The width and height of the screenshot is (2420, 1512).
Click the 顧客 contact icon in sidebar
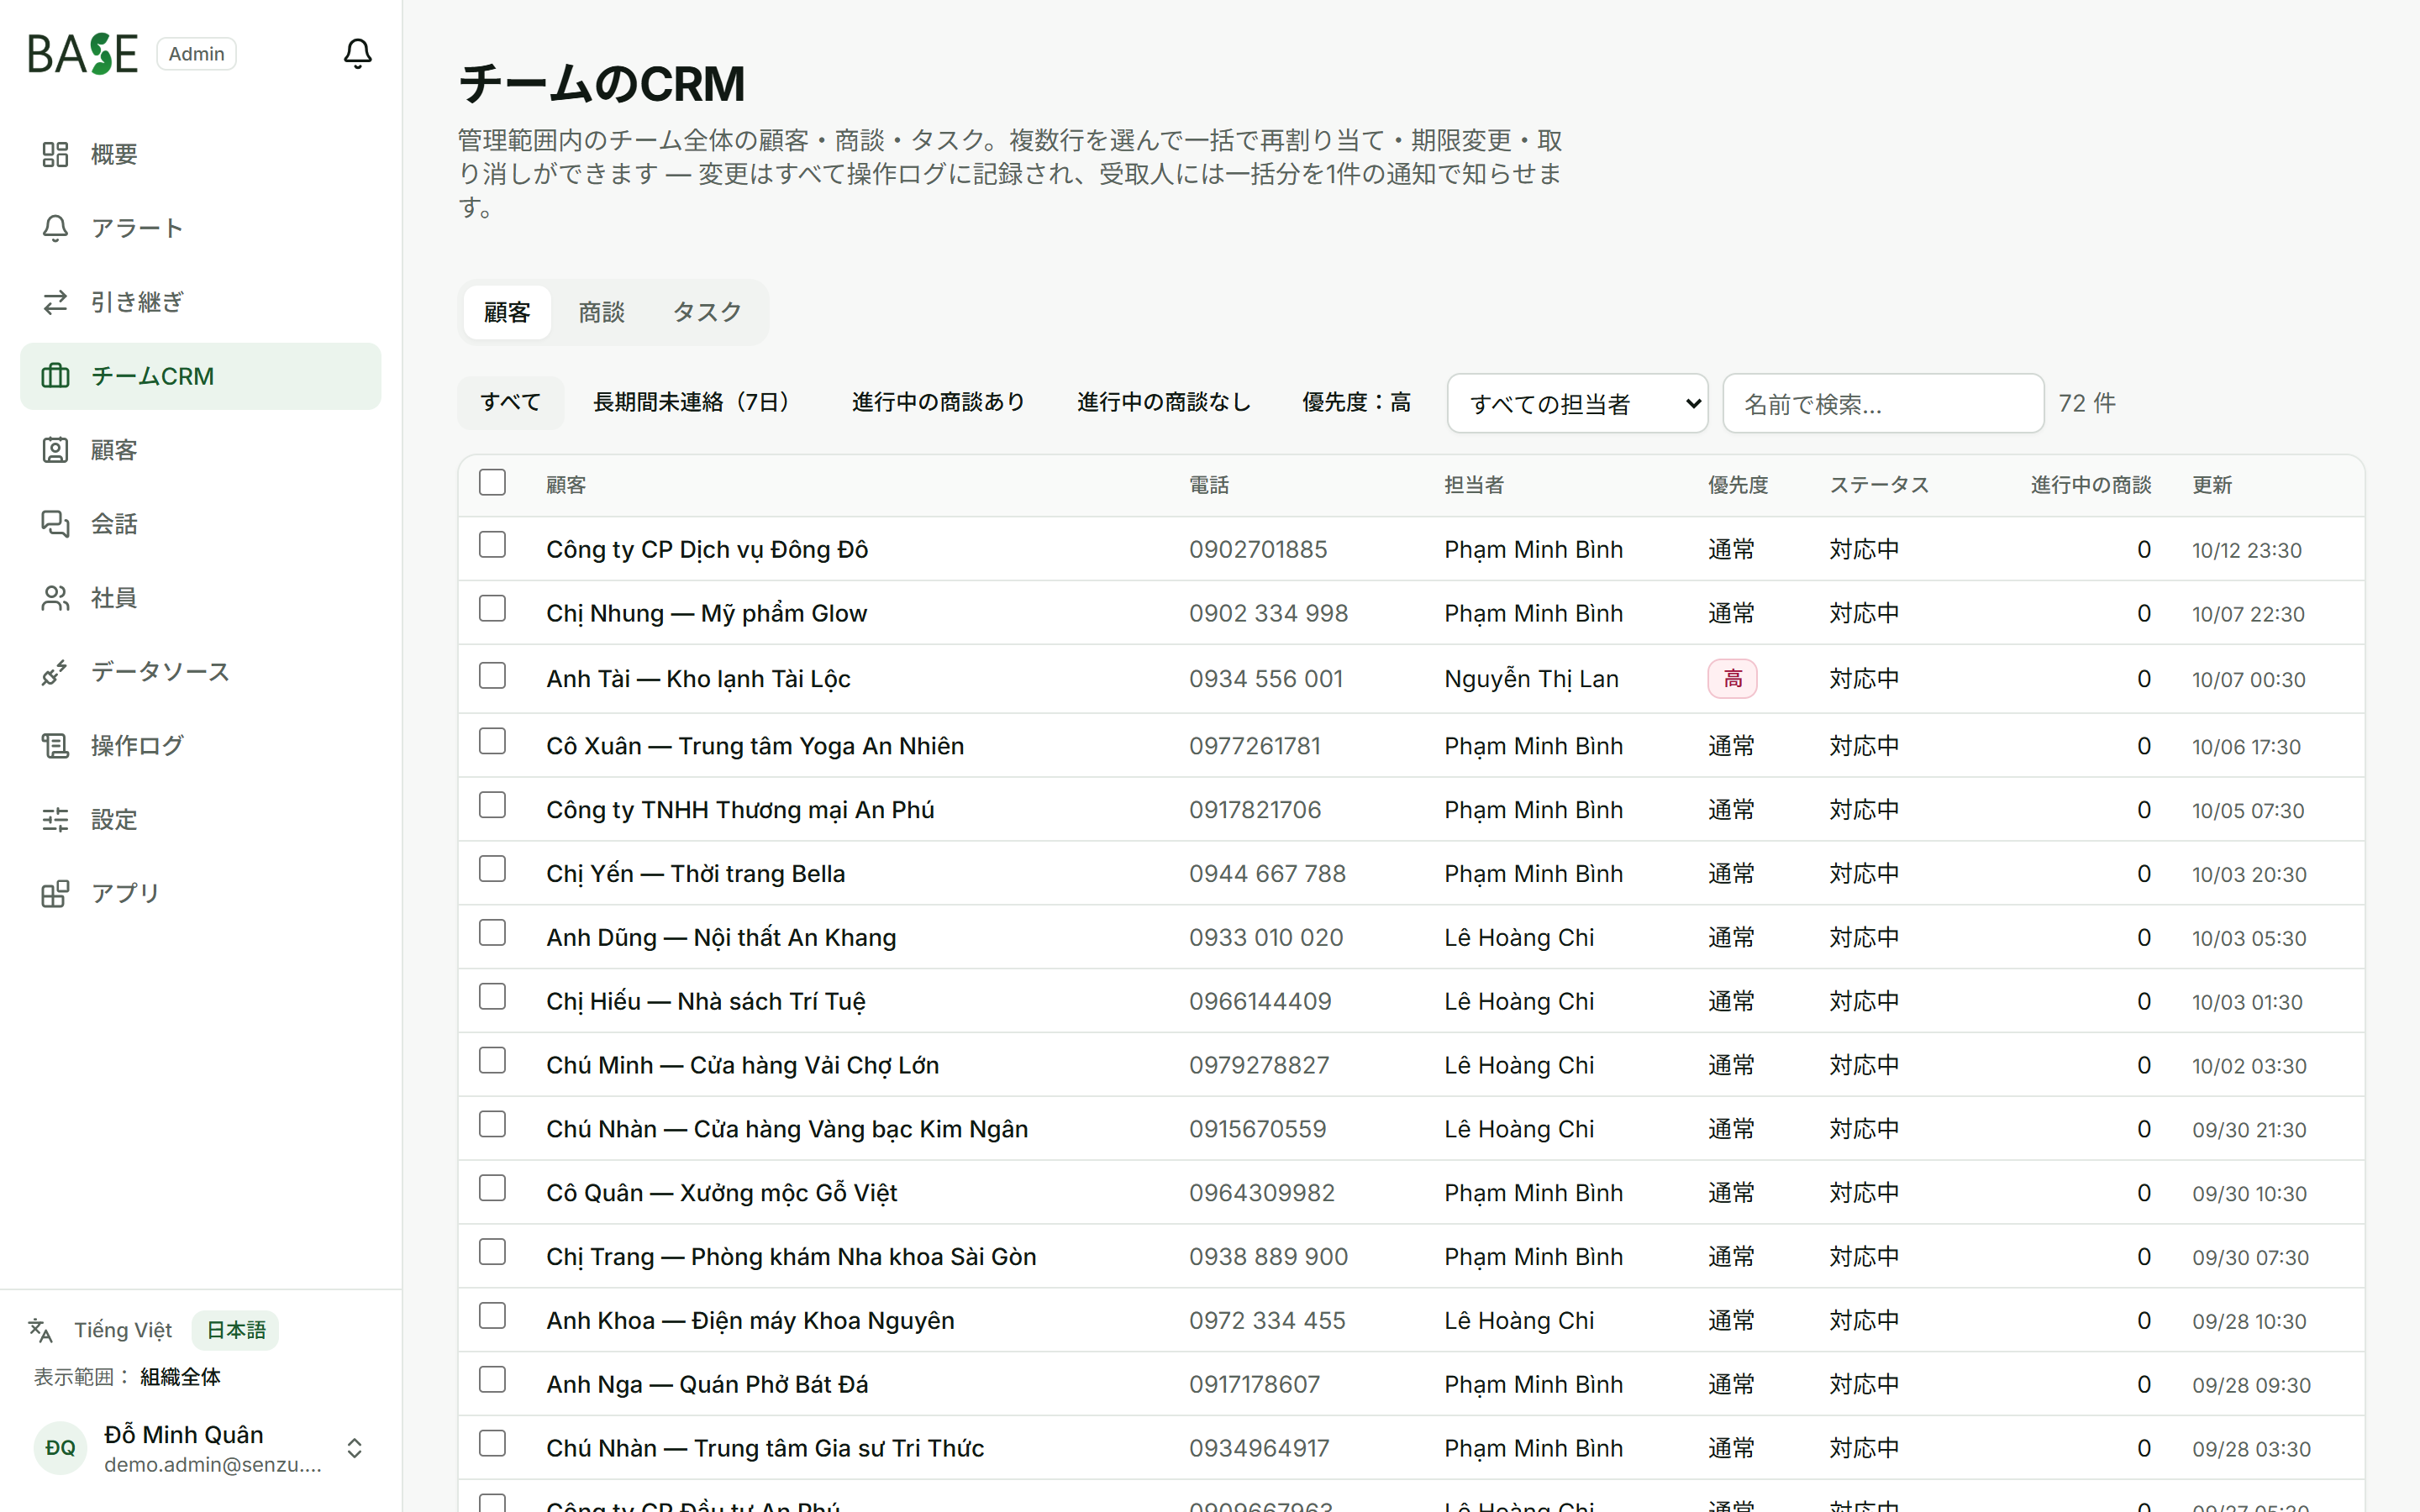(x=55, y=450)
